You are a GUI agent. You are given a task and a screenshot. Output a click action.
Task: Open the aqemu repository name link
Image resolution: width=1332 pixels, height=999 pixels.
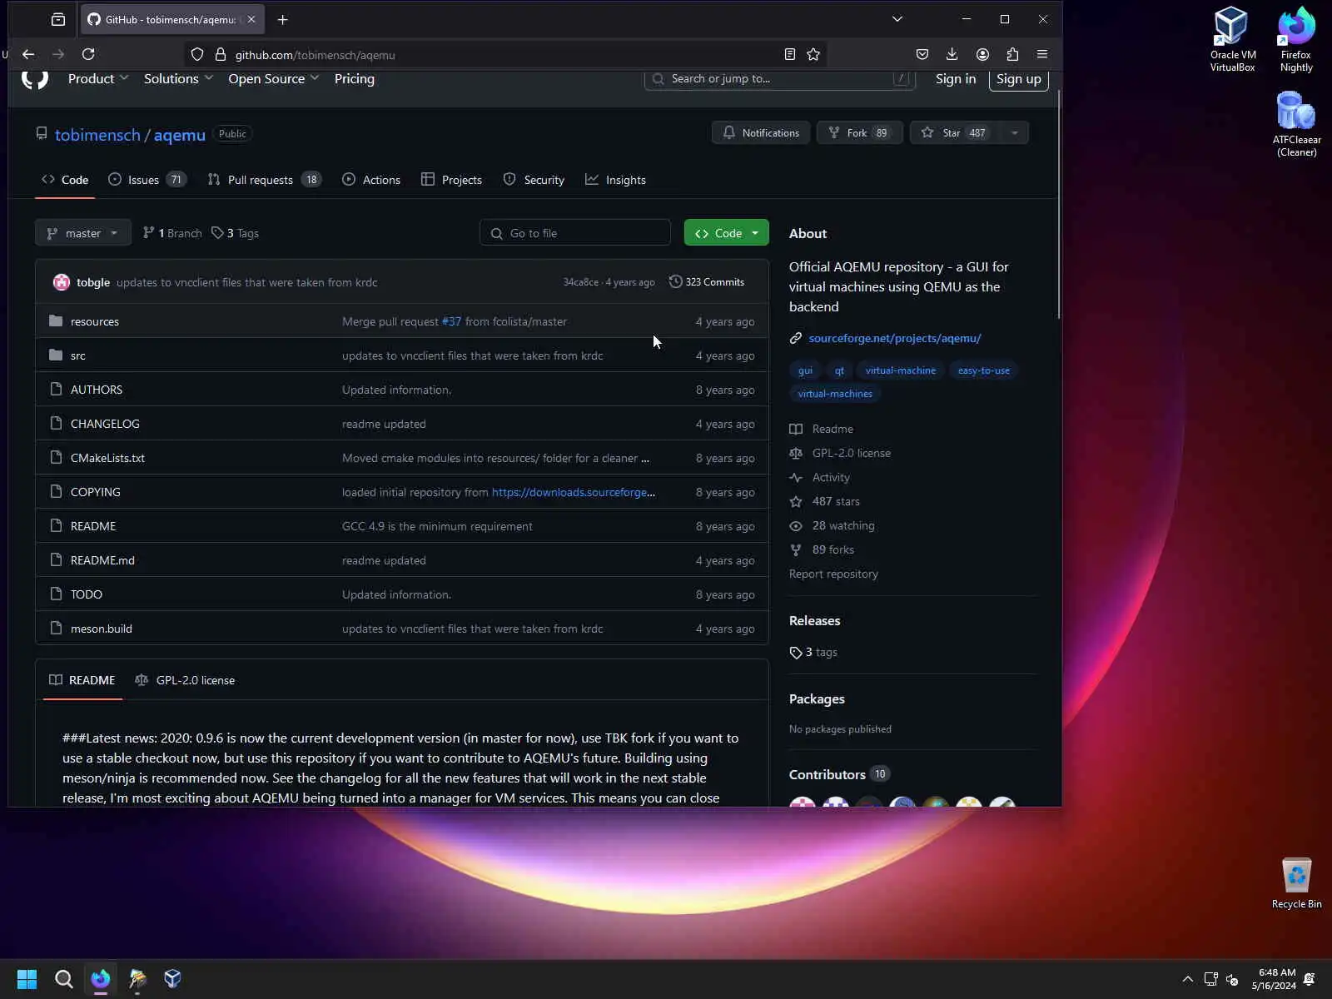[180, 135]
